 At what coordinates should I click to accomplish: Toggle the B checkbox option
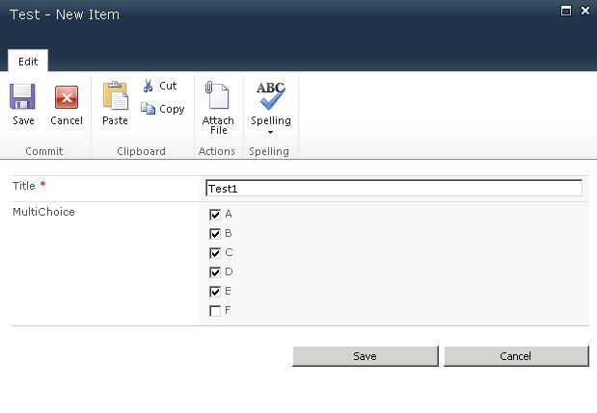[215, 234]
